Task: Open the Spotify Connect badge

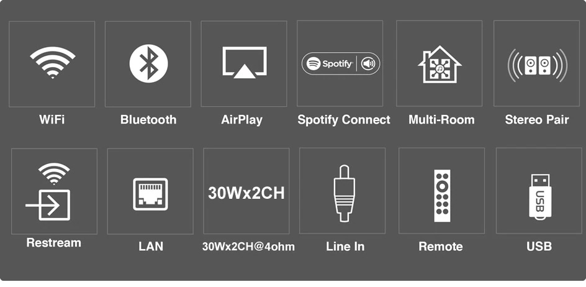Action: click(x=340, y=63)
